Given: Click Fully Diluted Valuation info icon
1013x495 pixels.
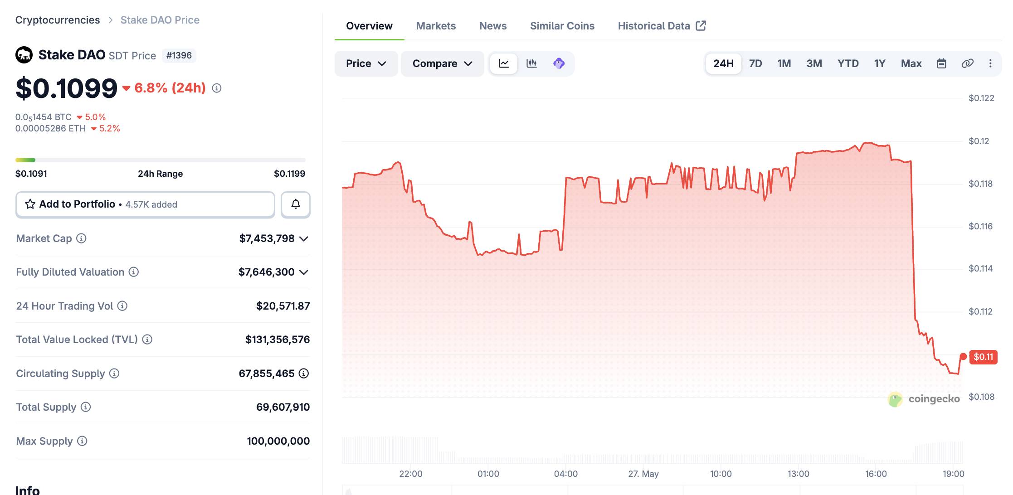Looking at the screenshot, I should pos(133,272).
